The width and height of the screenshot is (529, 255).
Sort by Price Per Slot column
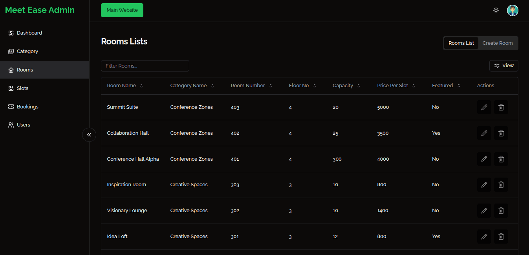click(x=396, y=86)
